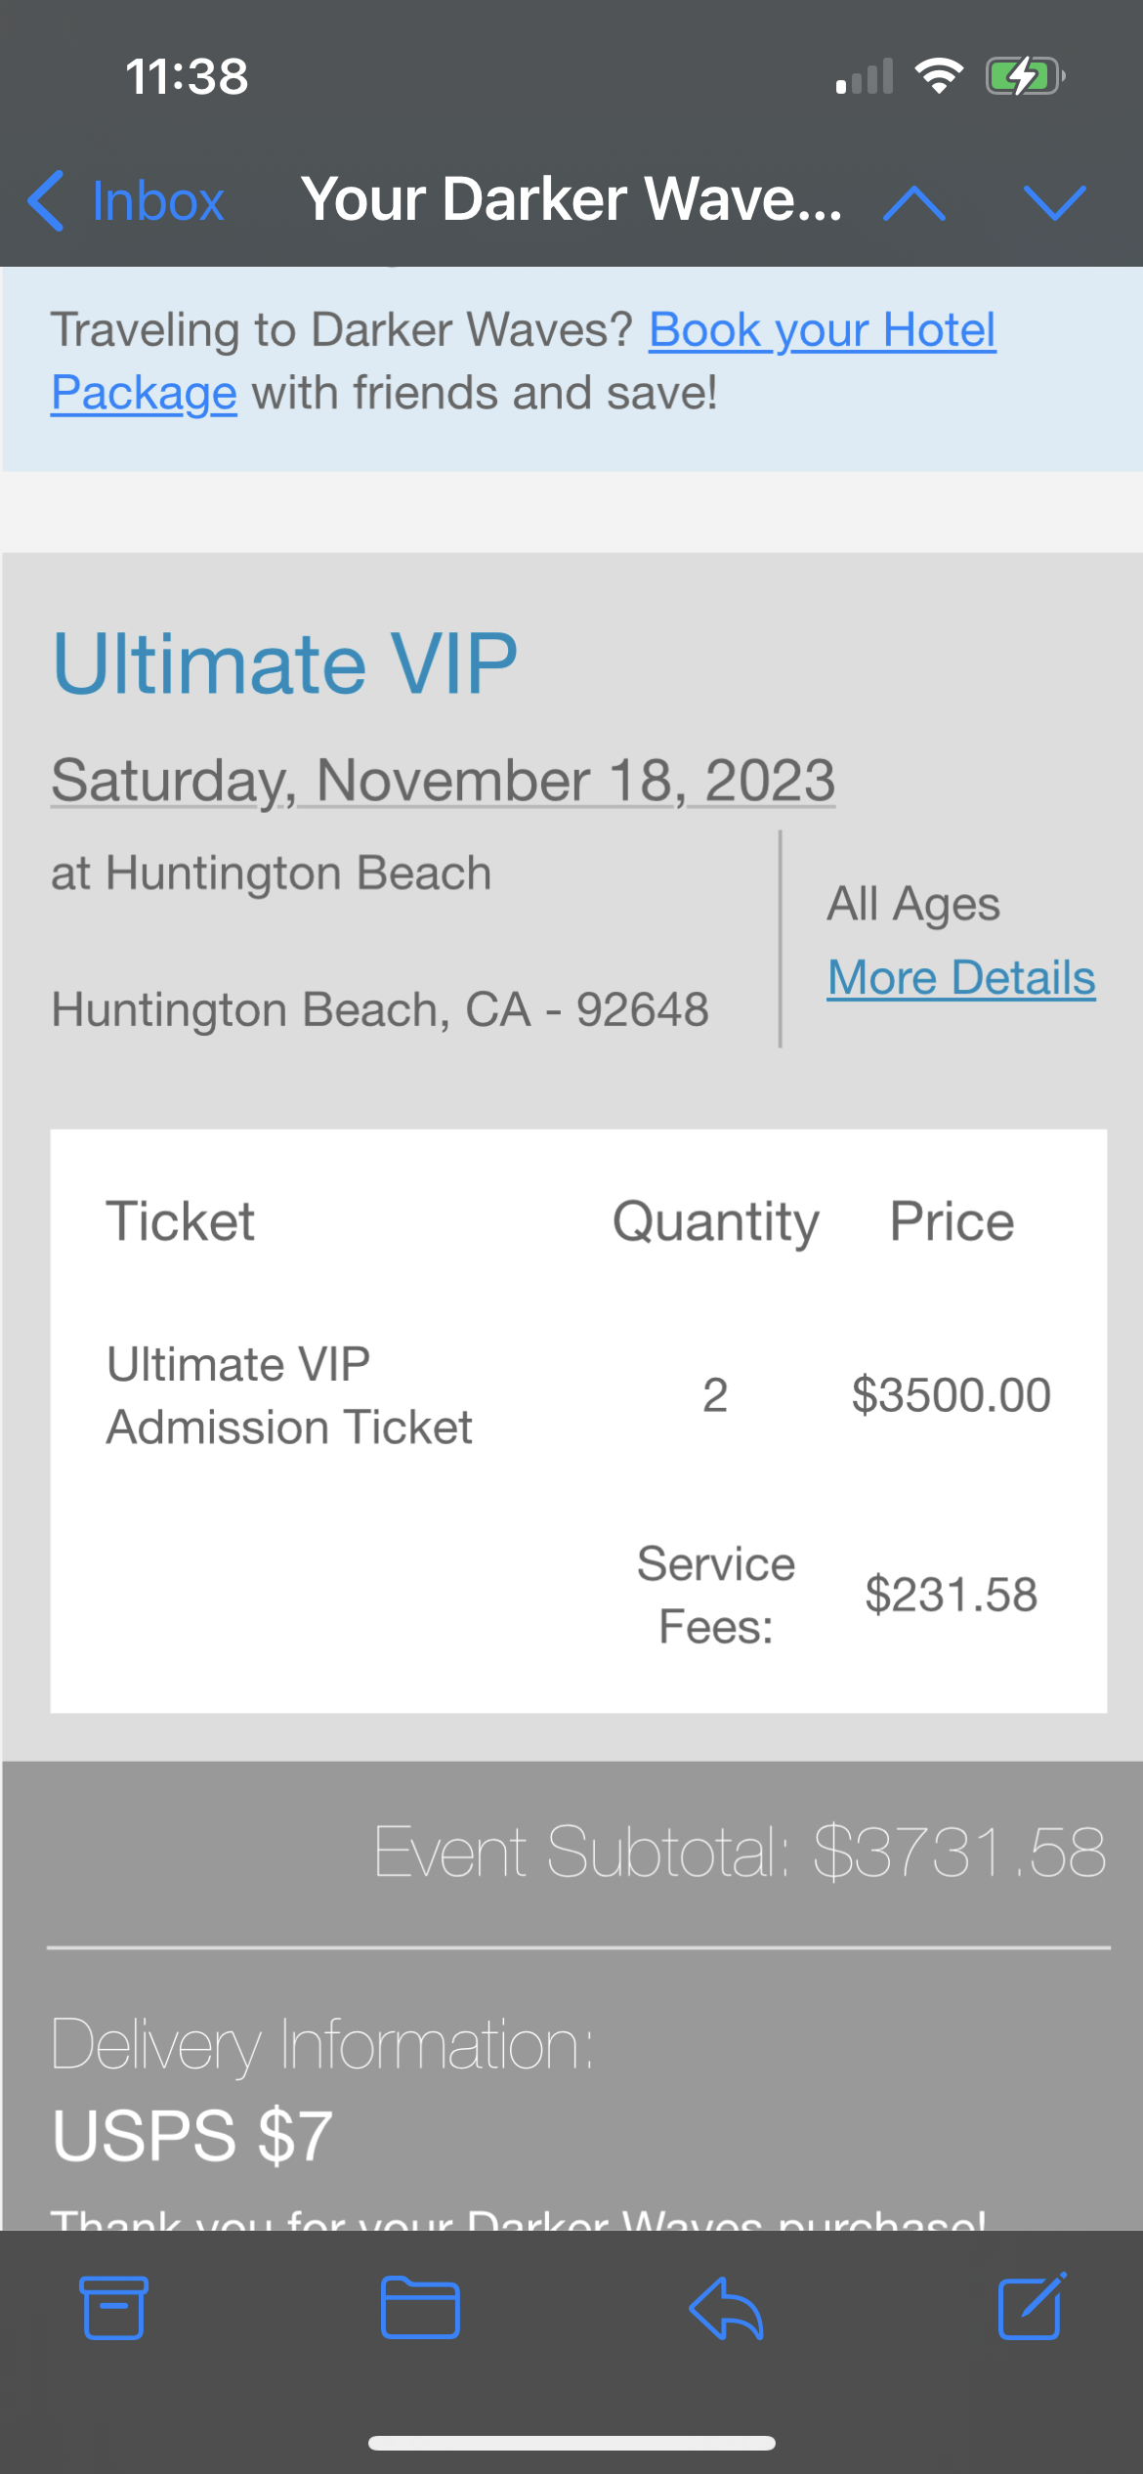The height and width of the screenshot is (2474, 1143).
Task: Open the Package link
Action: tap(144, 393)
